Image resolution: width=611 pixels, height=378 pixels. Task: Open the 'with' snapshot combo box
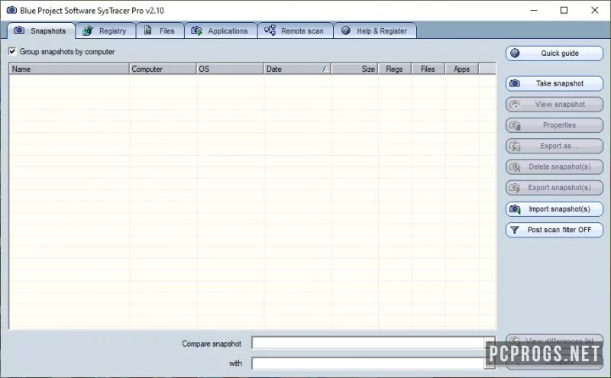point(373,363)
